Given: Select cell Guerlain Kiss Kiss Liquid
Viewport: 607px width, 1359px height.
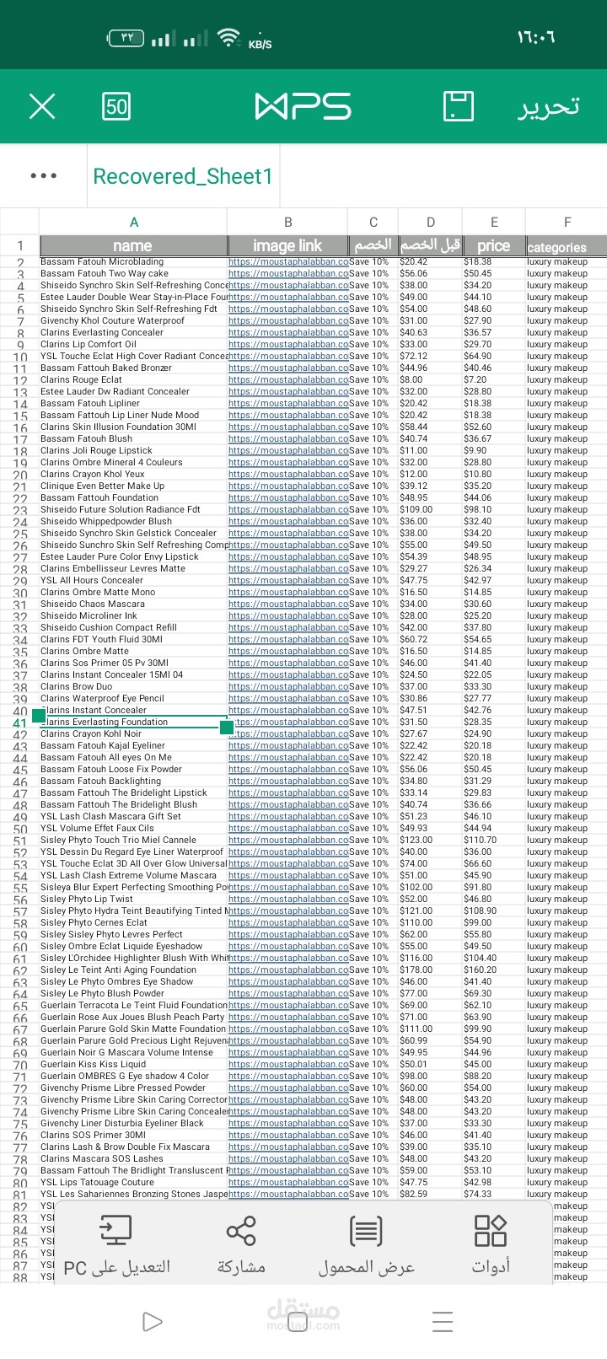Looking at the screenshot, I should click(133, 1064).
